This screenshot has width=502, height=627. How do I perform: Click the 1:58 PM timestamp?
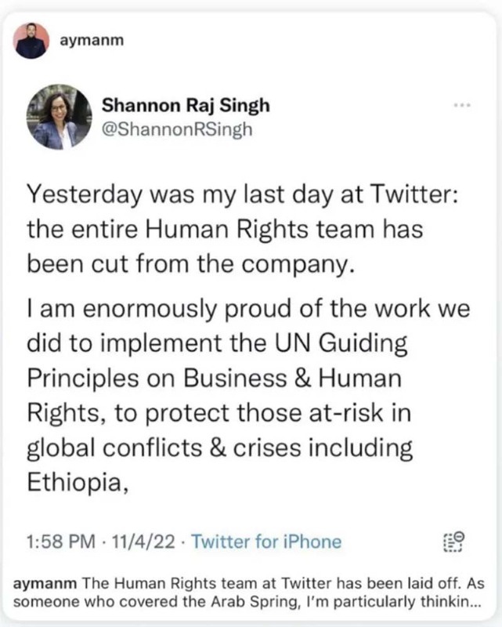[53, 542]
